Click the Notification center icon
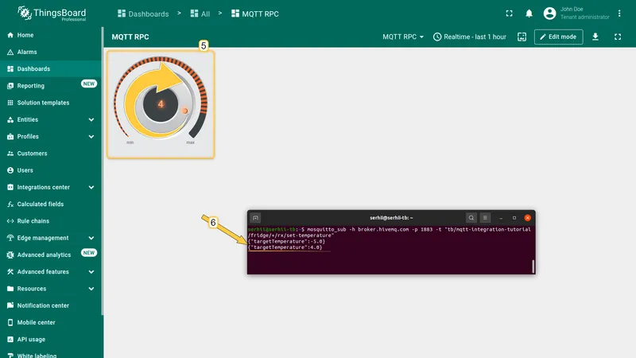Viewport: 636px width, 358px height. click(x=10, y=305)
